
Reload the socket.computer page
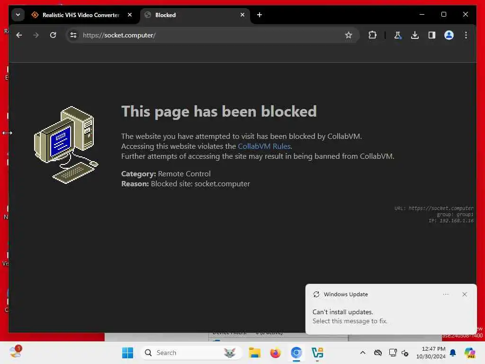pyautogui.click(x=53, y=35)
